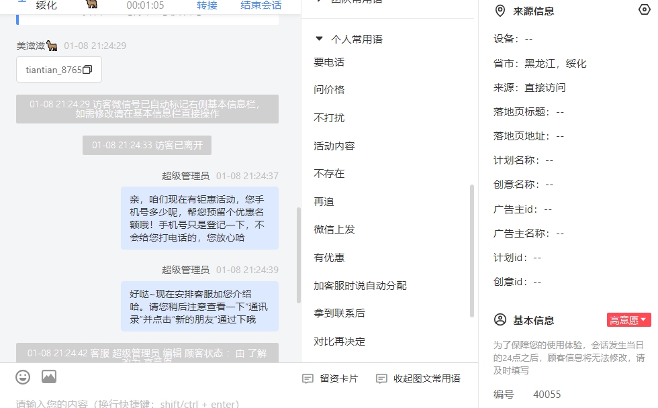Select the 要电话 quick phrase
This screenshot has height=408, width=658.
point(329,62)
